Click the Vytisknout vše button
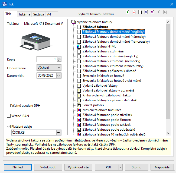This screenshot has width=176, height=173. [x=78, y=167]
